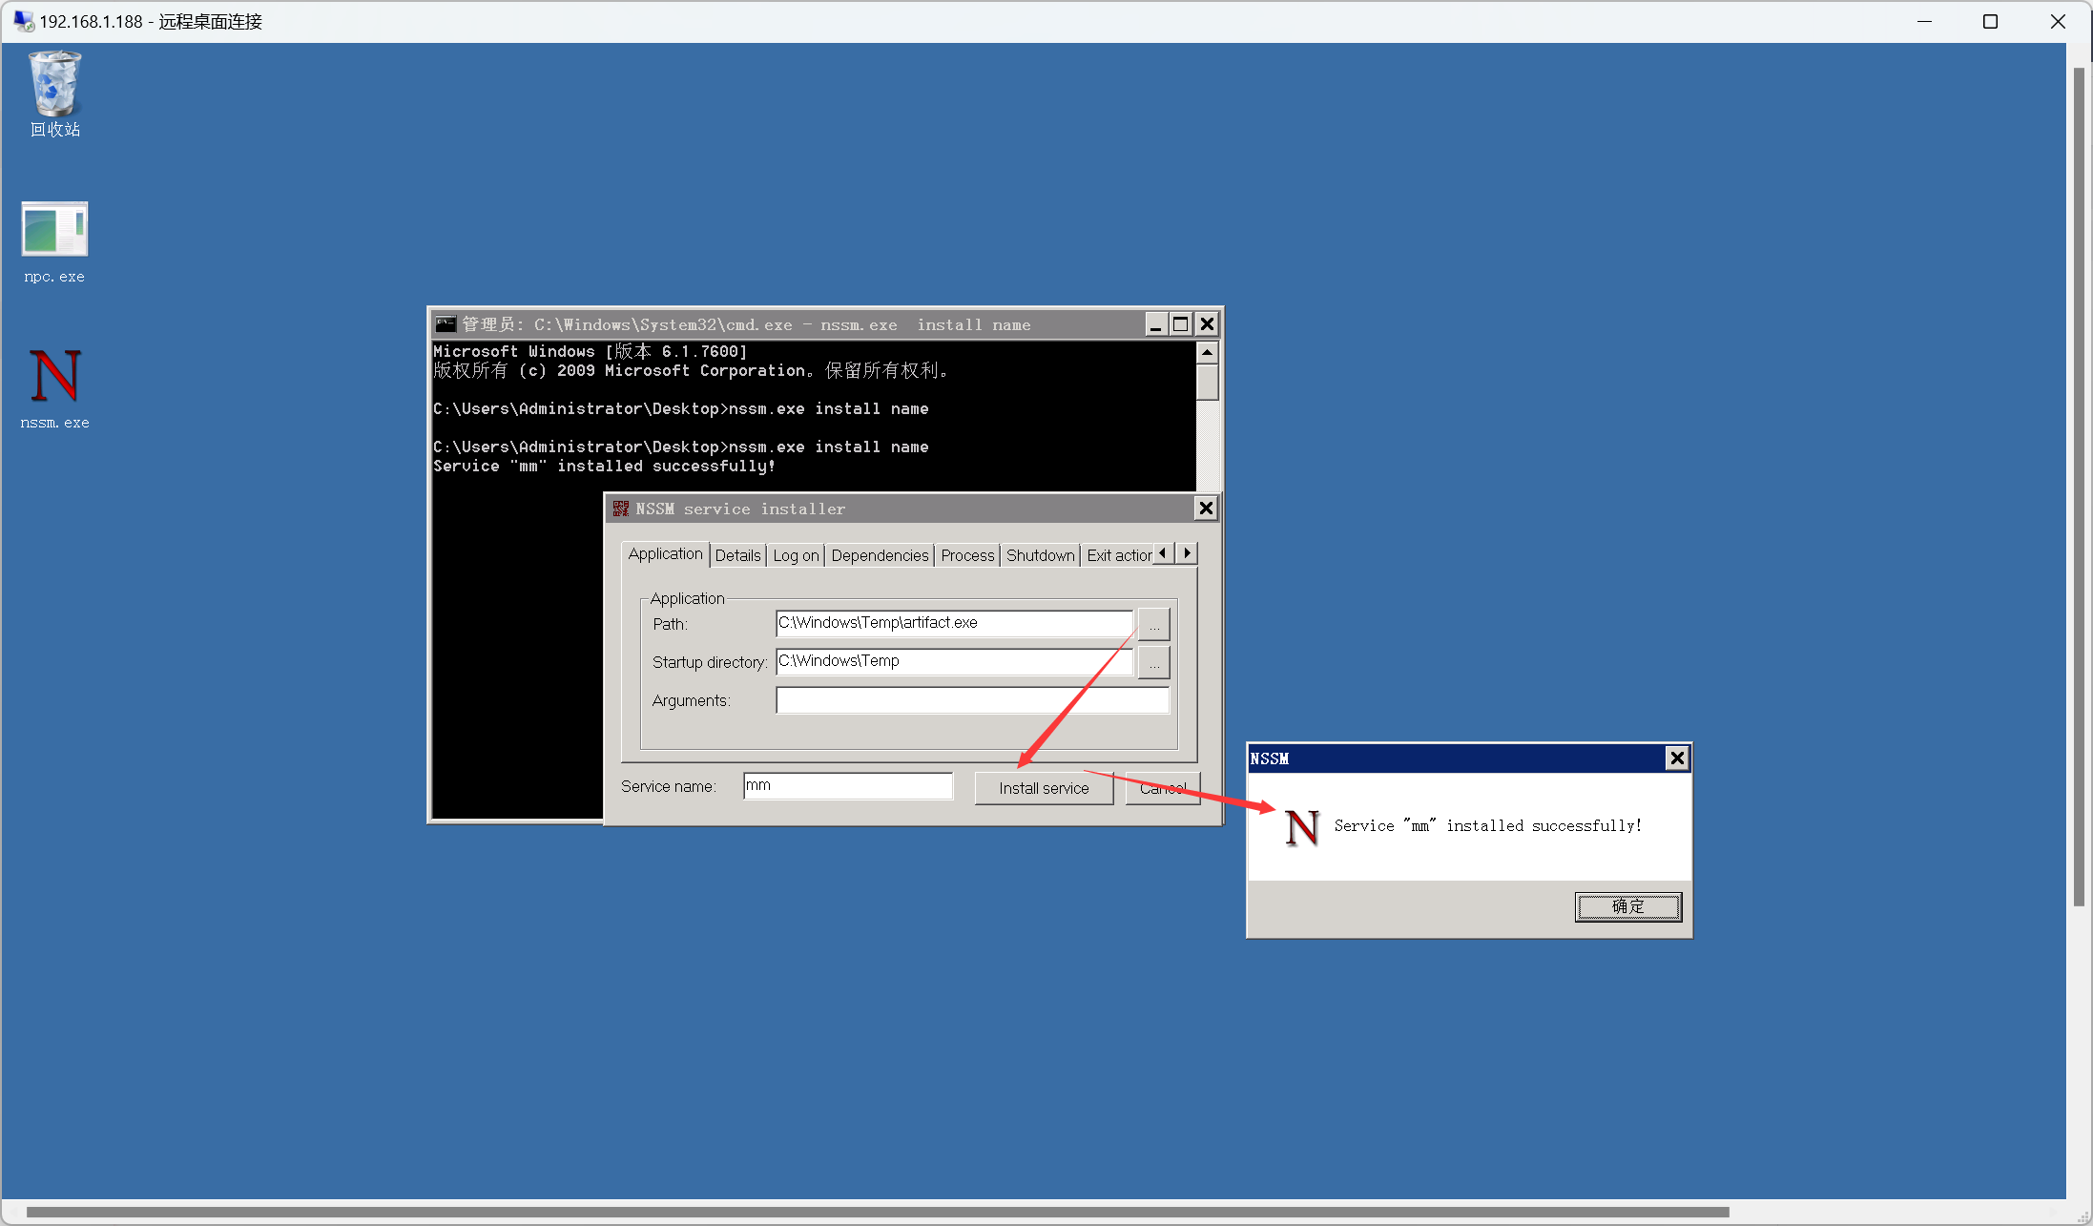Viewport: 2093px width, 1226px height.
Task: Select the nssm.exe desktop icon
Action: point(54,388)
